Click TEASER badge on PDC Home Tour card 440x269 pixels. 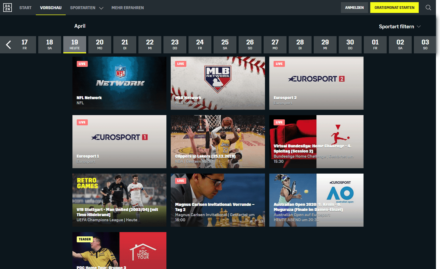click(85, 239)
